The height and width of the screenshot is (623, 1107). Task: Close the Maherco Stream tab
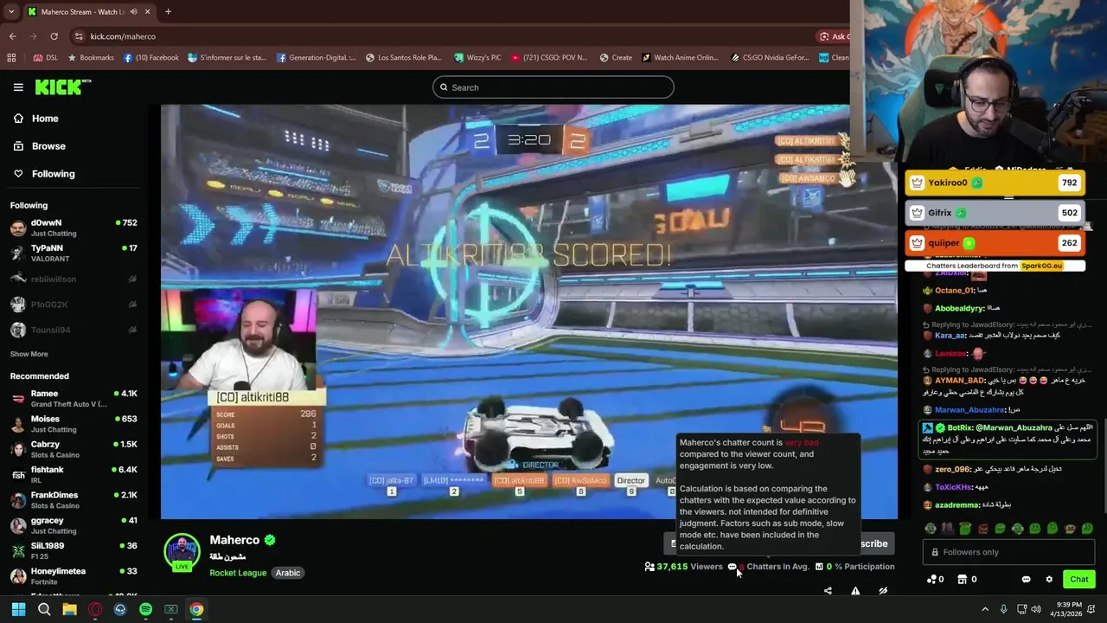pyautogui.click(x=148, y=12)
